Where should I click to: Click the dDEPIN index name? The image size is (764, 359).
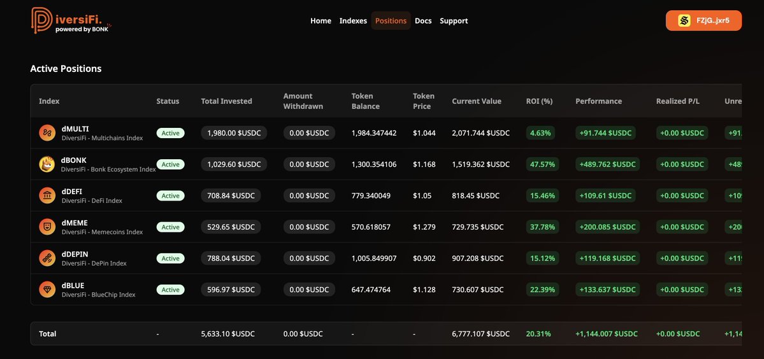[x=75, y=255]
